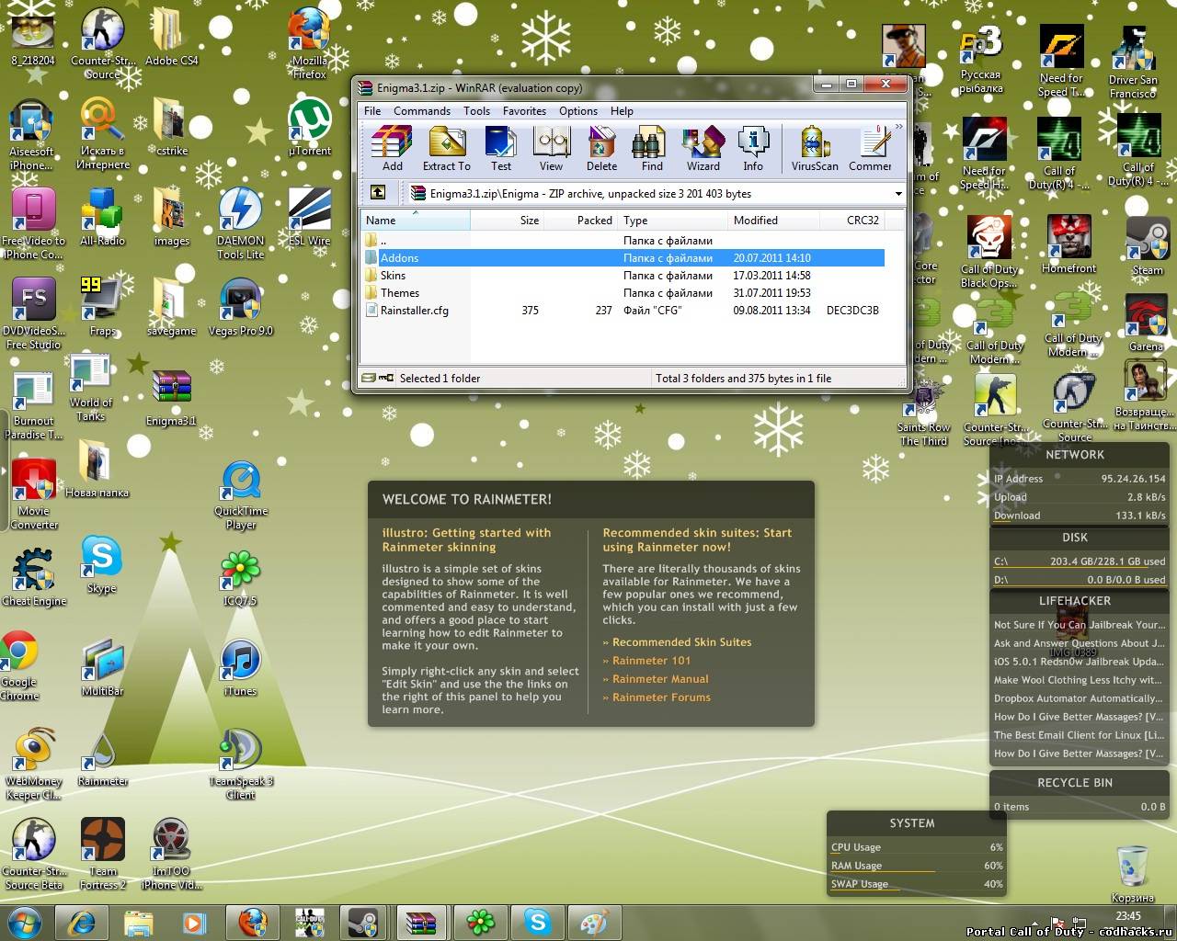Select the parent '..' folder entry
1177x941 pixels.
(624, 241)
